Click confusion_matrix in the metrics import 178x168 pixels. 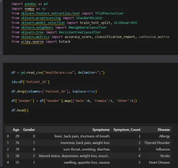tap(154, 37)
